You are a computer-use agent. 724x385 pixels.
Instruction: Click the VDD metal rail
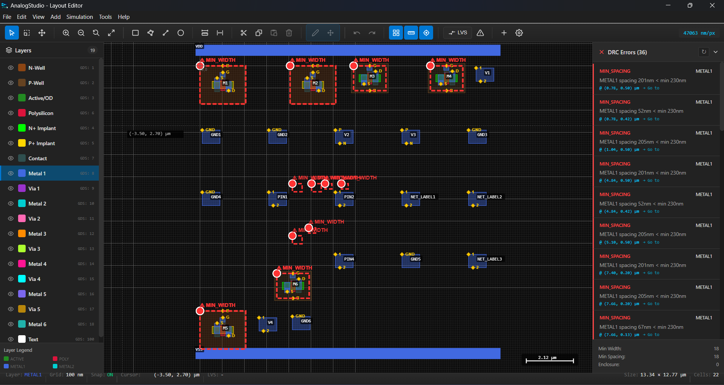[348, 50]
